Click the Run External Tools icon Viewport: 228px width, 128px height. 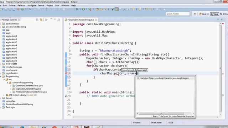tap(90, 9)
